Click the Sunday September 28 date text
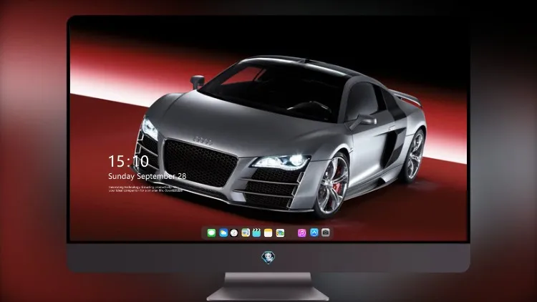 (147, 176)
